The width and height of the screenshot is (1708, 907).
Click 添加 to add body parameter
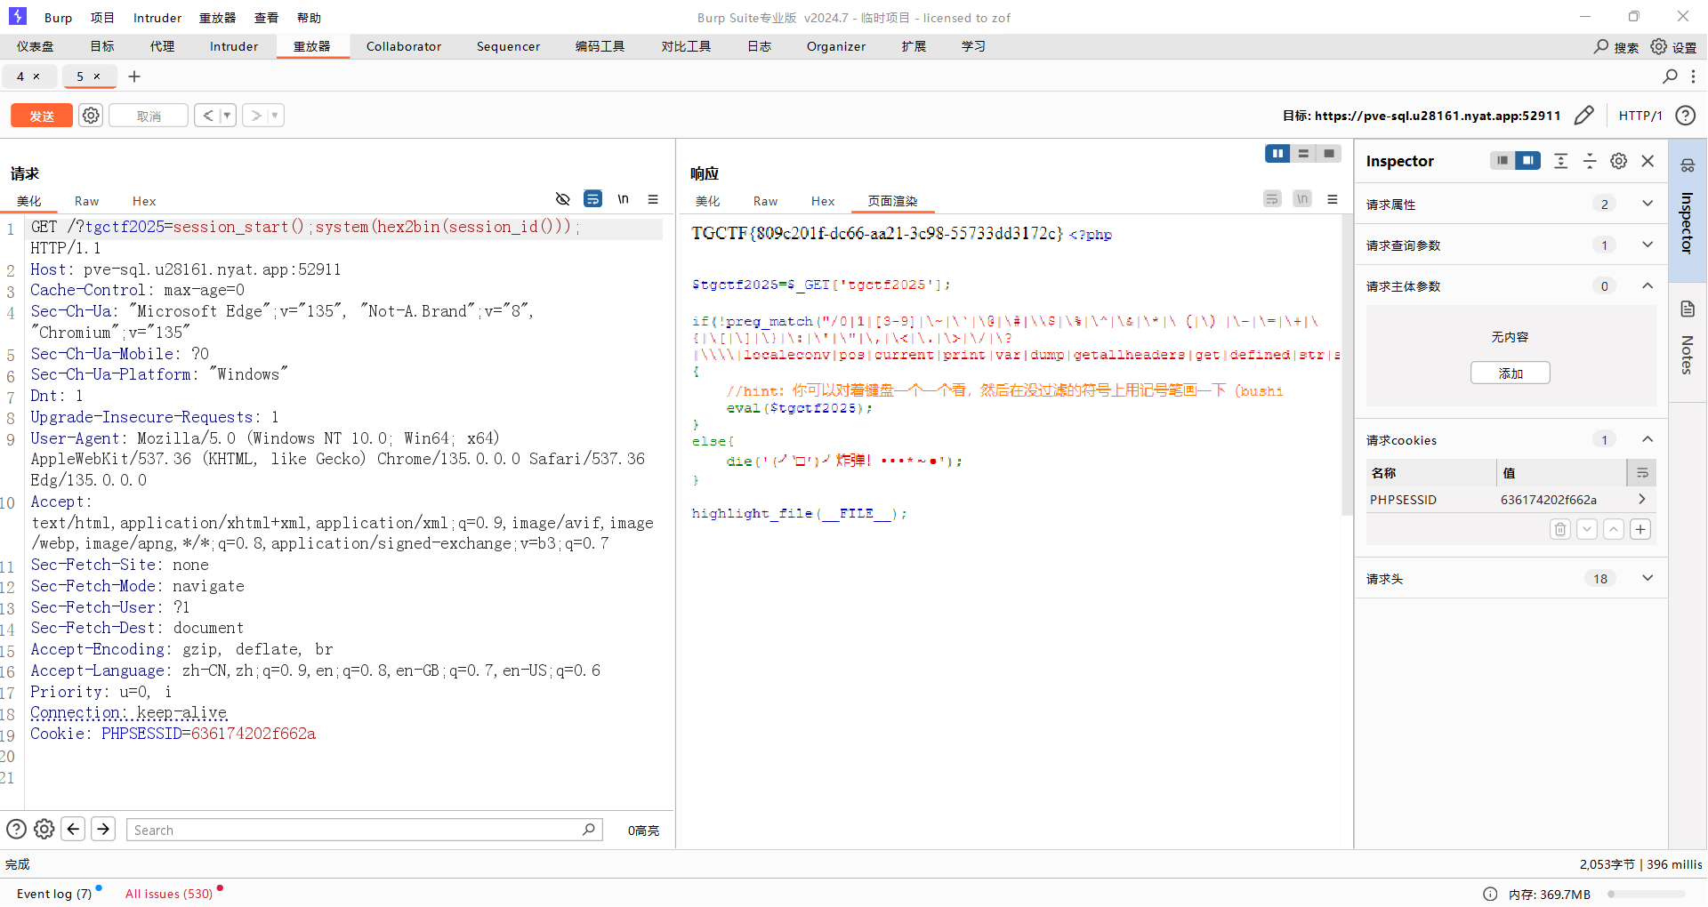[1511, 373]
